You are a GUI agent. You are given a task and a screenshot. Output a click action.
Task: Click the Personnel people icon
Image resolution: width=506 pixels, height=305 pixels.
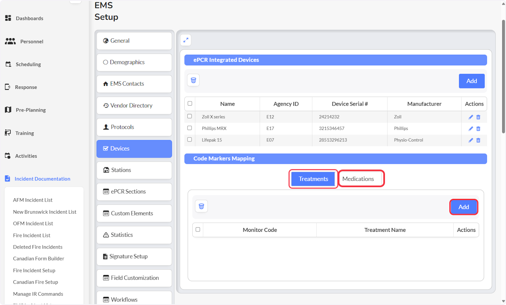point(10,41)
